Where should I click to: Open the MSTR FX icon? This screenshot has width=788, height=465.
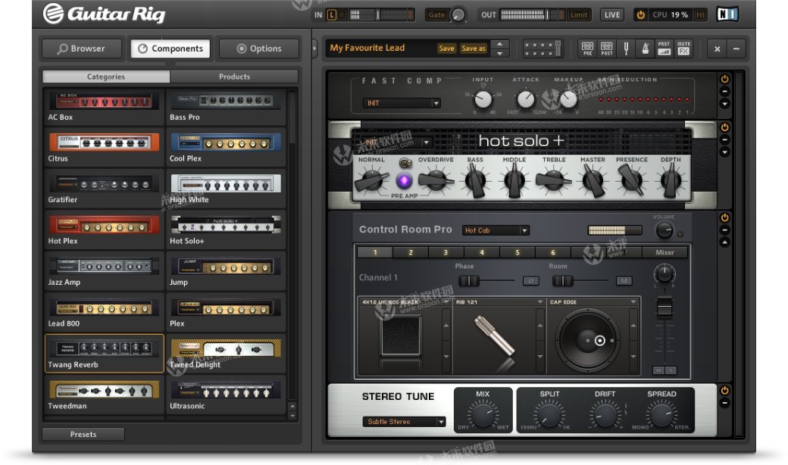tap(683, 48)
